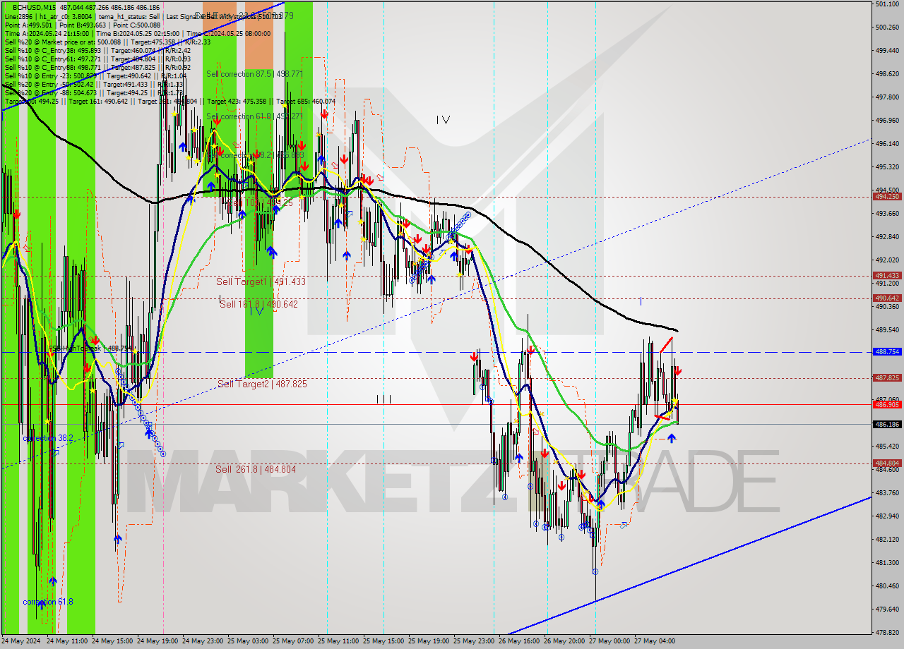Click the 500.260 price axis label

[x=887, y=27]
